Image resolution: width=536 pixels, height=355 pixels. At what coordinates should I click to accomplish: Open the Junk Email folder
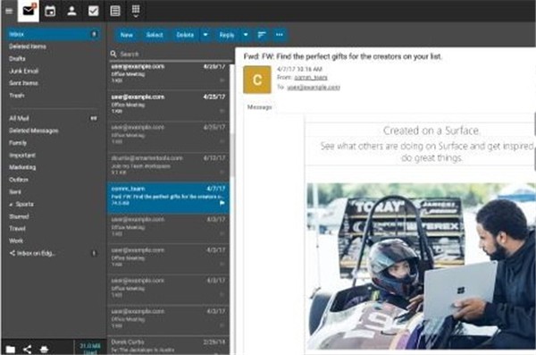[x=23, y=71]
